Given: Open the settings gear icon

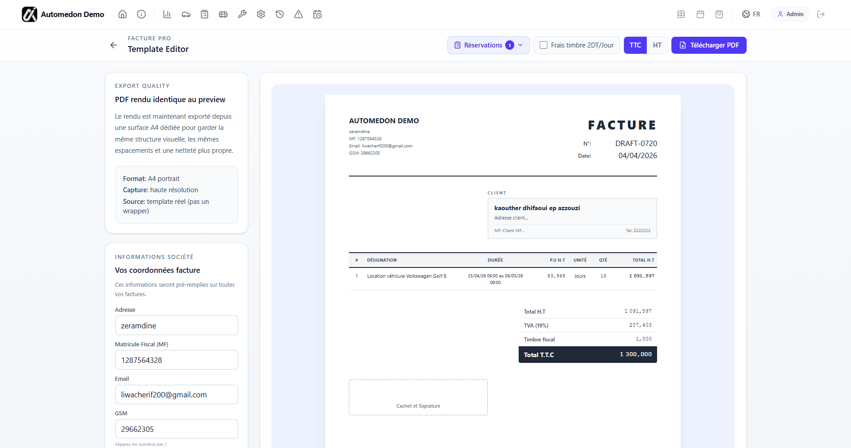Looking at the screenshot, I should tap(261, 14).
